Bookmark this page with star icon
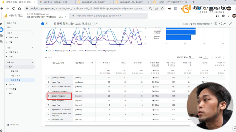 point(162,9)
